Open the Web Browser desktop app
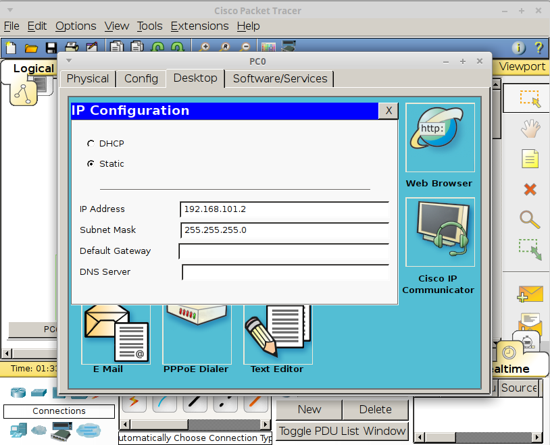Image resolution: width=550 pixels, height=445 pixels. coord(440,137)
